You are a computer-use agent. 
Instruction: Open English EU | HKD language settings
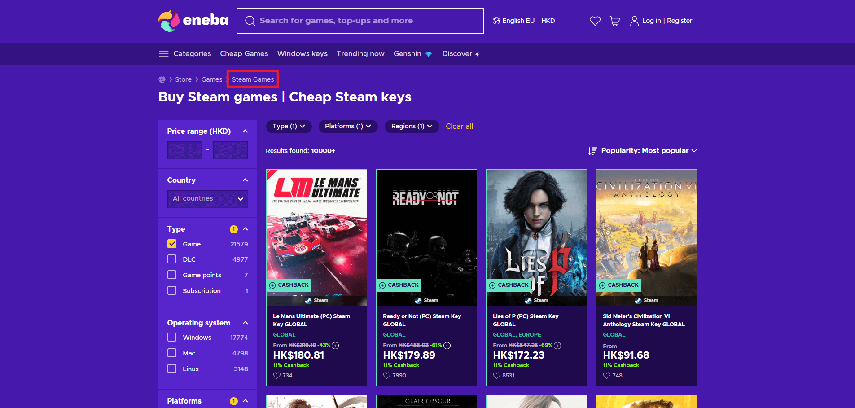coord(524,21)
